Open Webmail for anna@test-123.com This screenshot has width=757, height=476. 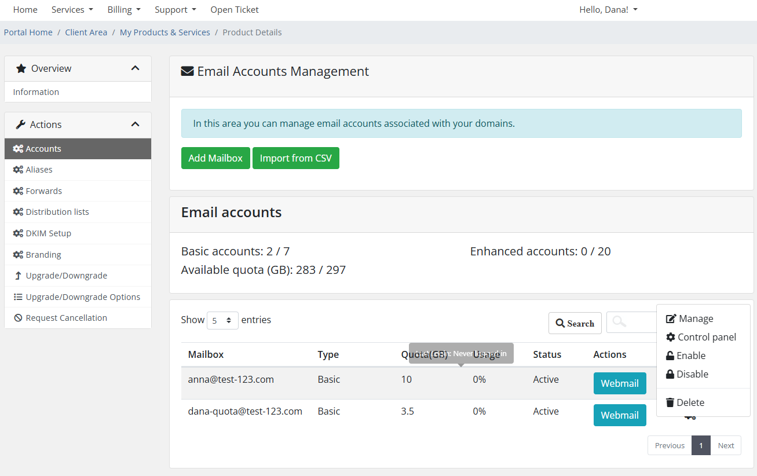coord(619,383)
